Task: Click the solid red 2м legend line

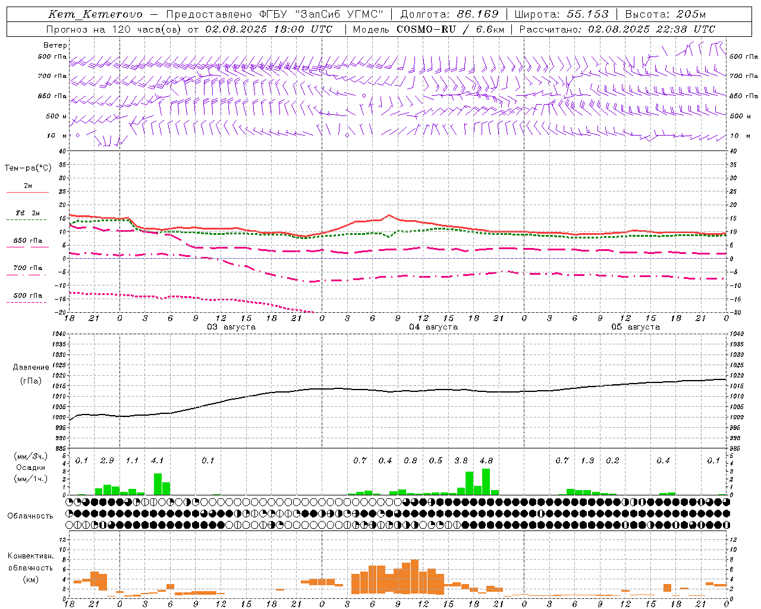Action: pos(27,192)
